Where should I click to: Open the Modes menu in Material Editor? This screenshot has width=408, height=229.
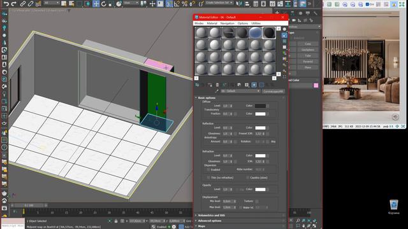(199, 24)
